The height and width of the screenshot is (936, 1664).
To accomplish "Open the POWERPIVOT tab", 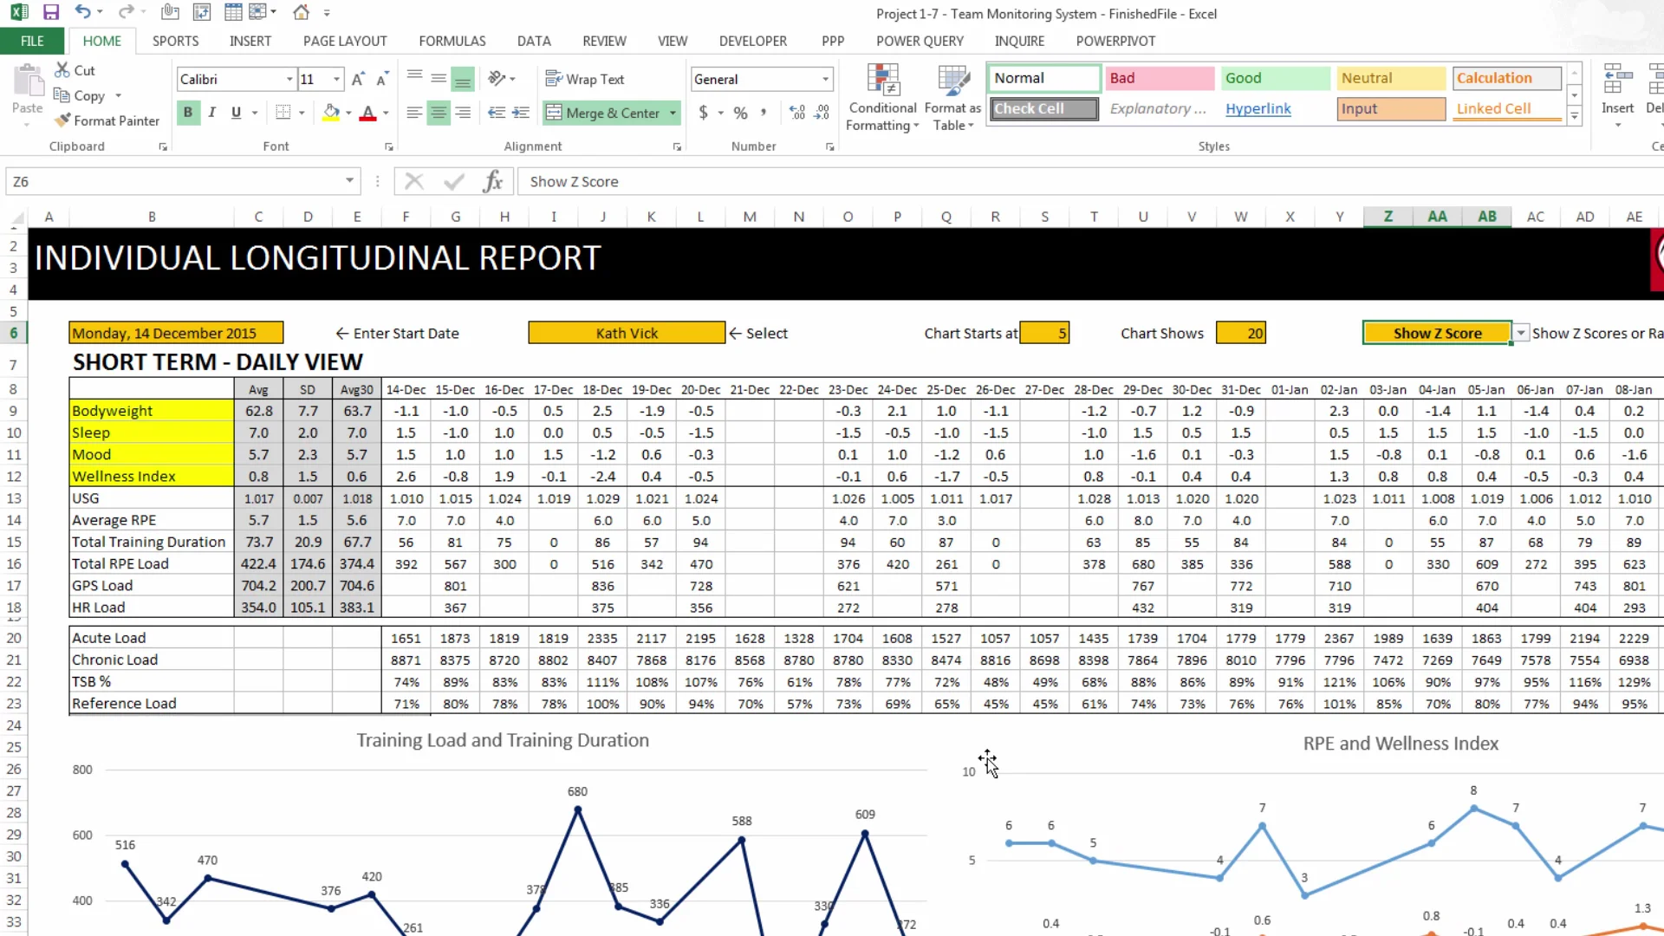I will click(x=1115, y=41).
